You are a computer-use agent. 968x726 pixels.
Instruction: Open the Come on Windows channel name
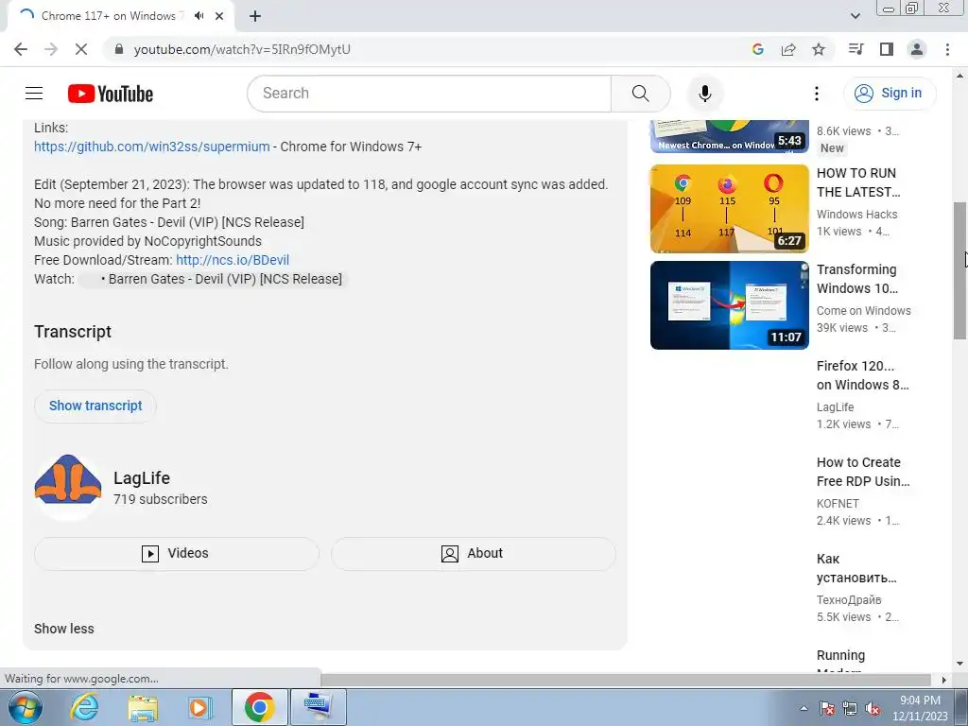point(864,310)
